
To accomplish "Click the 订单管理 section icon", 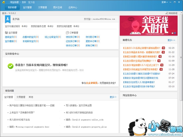I will (67, 33).
